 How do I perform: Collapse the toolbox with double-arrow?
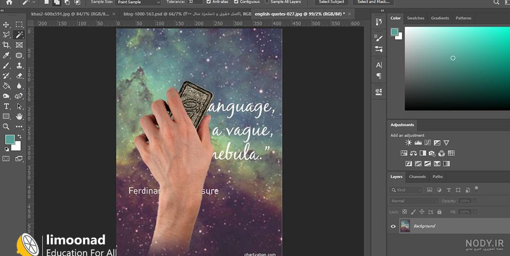pos(3,11)
